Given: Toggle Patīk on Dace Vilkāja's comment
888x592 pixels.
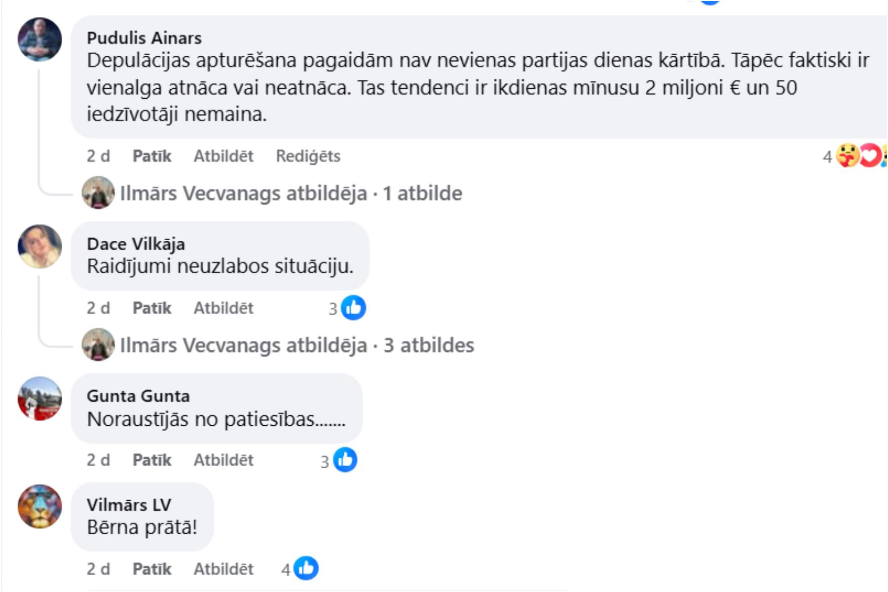Looking at the screenshot, I should [x=151, y=308].
